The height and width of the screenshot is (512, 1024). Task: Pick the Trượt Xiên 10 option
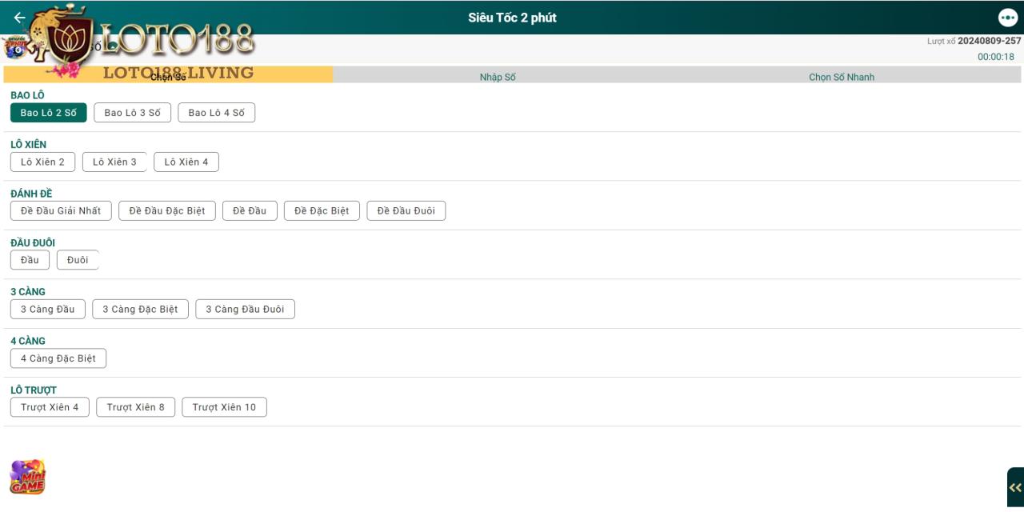[224, 407]
